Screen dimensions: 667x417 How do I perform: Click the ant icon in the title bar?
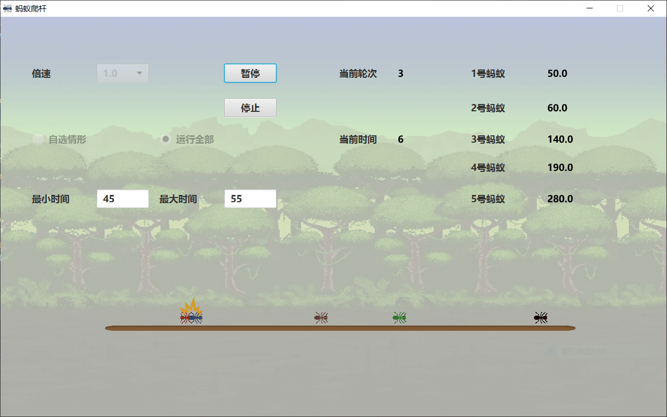[x=7, y=8]
